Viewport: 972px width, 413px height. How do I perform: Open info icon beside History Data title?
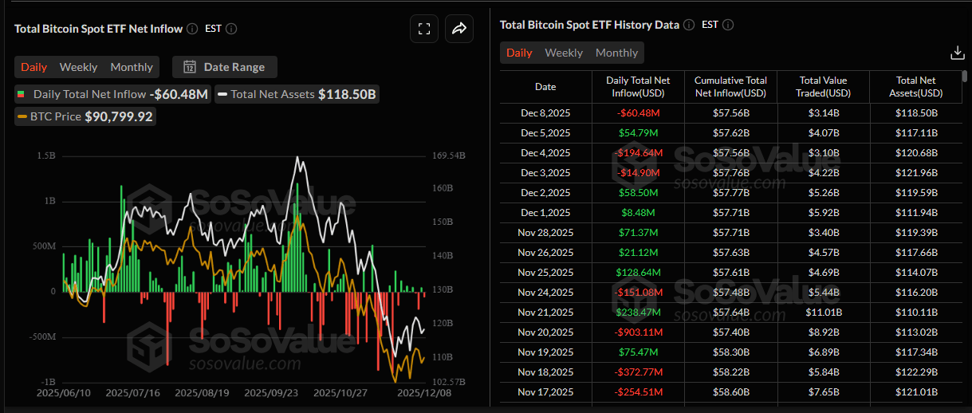689,25
